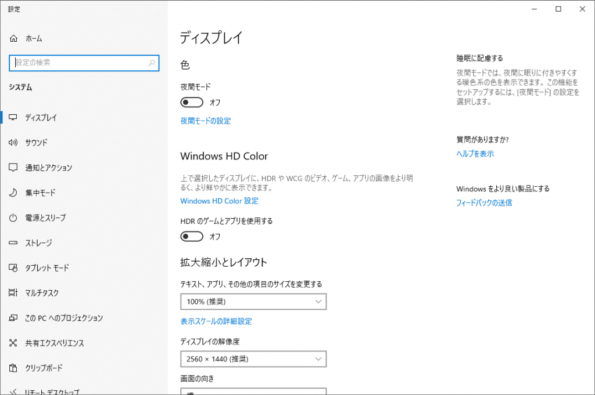Click the Tablet Mode icon

click(x=13, y=268)
